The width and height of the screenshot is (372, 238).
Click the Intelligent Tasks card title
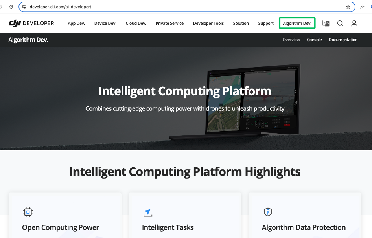(x=168, y=227)
